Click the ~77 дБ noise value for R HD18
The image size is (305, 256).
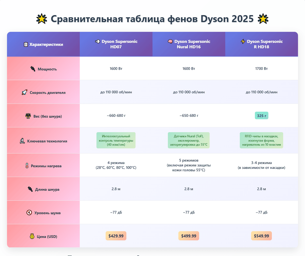coord(262,212)
